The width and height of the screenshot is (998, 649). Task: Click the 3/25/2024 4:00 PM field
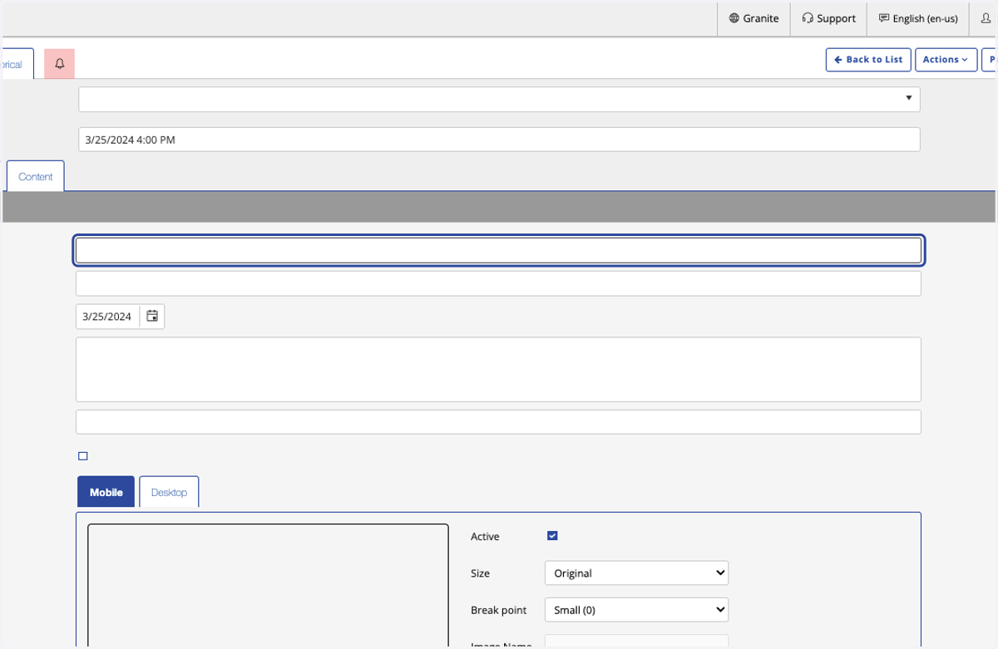click(x=499, y=140)
